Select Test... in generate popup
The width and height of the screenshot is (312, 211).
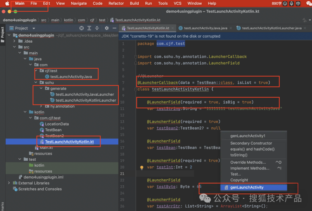(x=254, y=174)
